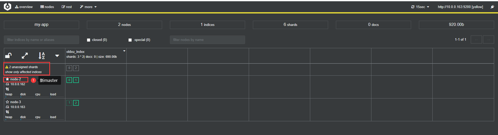Open the cluster actions caret dropdown
The width and height of the screenshot is (498, 135).
[x=57, y=56]
